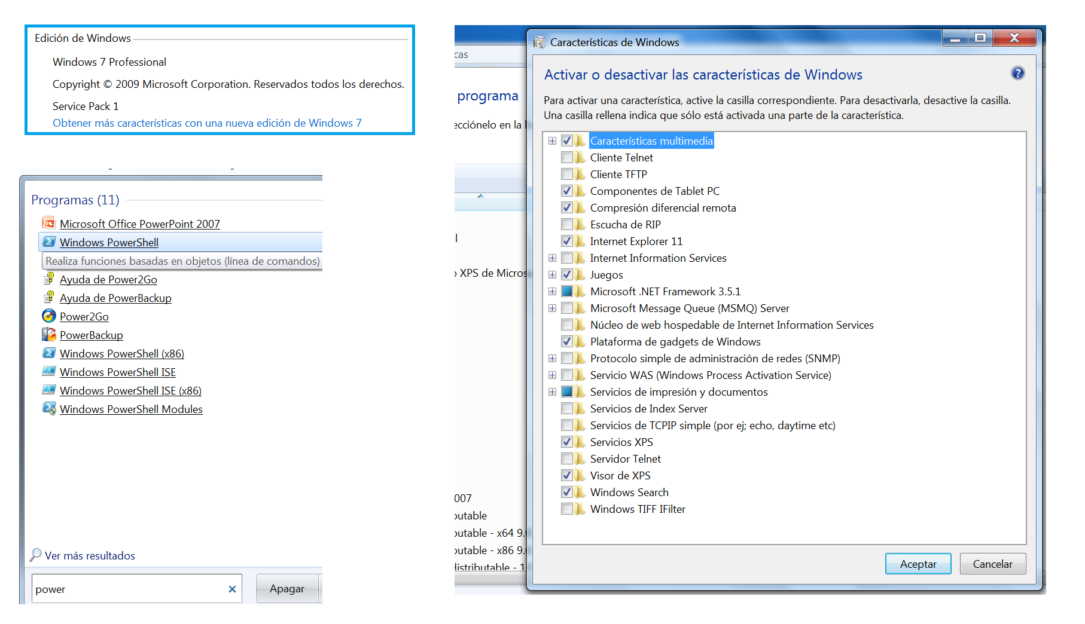1085x624 pixels.
Task: Click the Aceptar button
Action: pos(918,564)
